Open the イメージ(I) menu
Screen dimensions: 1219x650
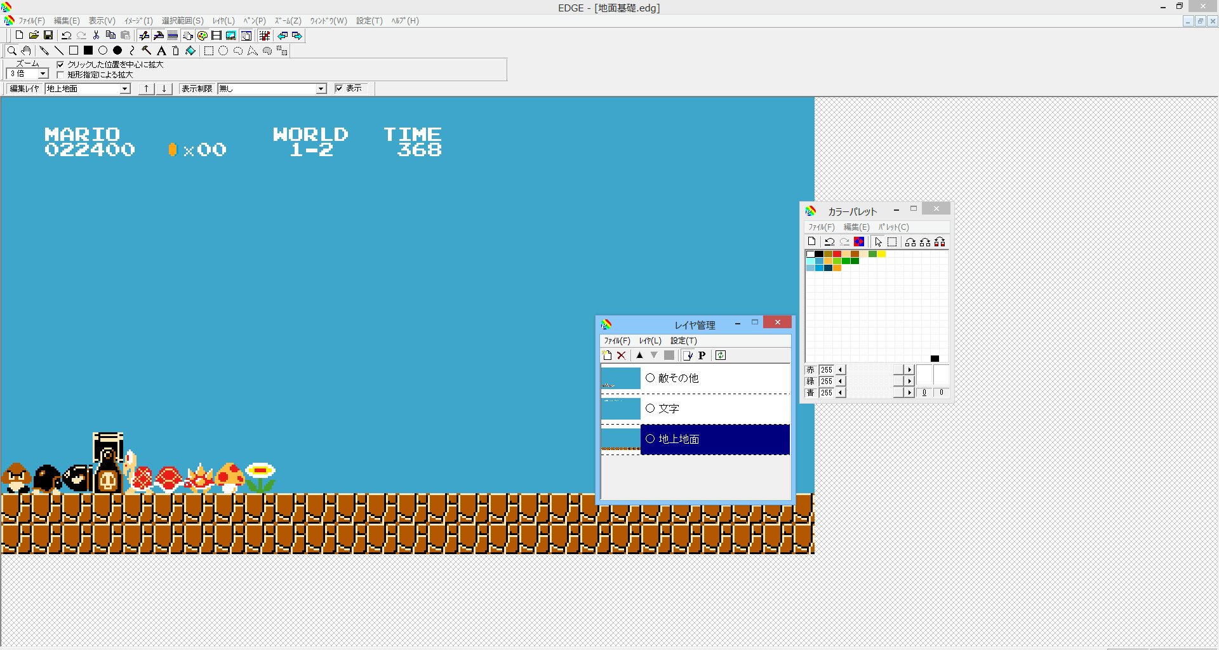[138, 21]
